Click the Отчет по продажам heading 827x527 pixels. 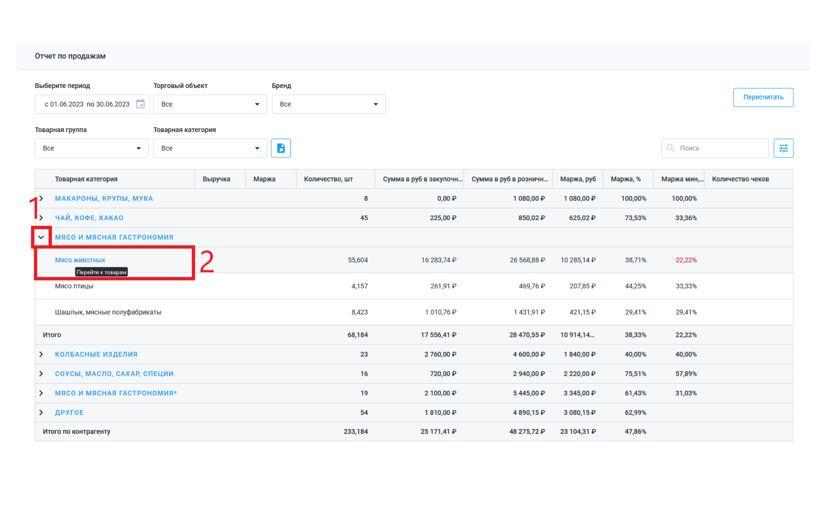70,56
